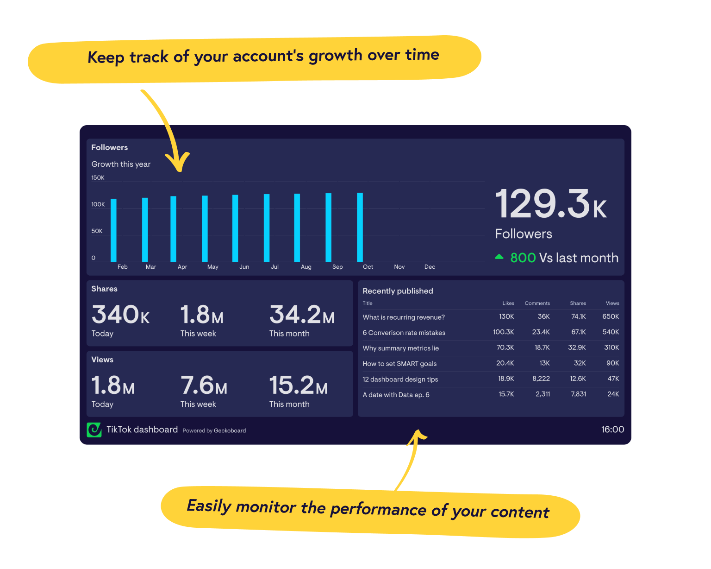Click the green up-triangle next to 800

[499, 257]
